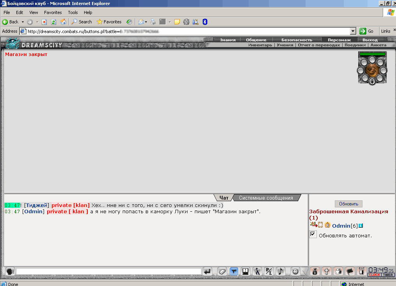Click the running figure icon in chat bar

click(x=257, y=272)
